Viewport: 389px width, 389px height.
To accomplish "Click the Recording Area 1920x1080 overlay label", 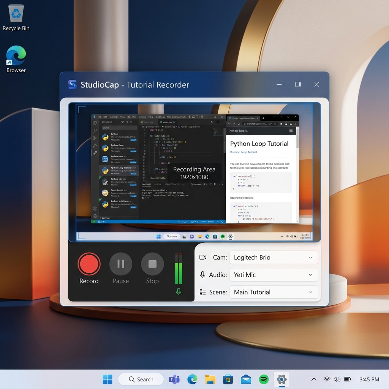I will point(194,173).
